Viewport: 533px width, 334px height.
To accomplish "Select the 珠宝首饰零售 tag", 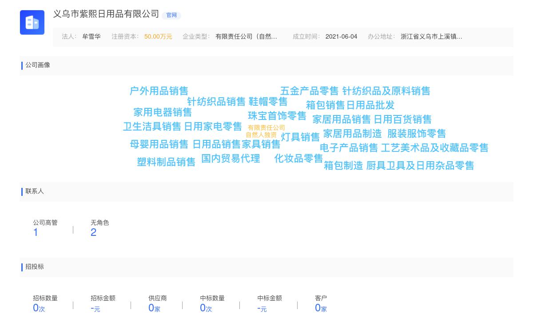I will point(277,116).
